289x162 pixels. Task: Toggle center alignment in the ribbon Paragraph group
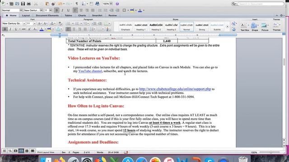coord(74,29)
